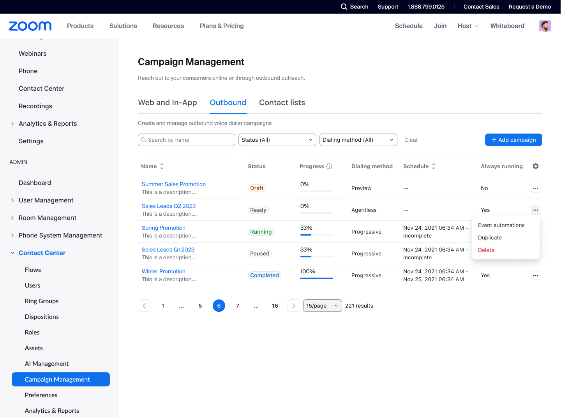Choose Duplicate from context menu

(x=490, y=238)
